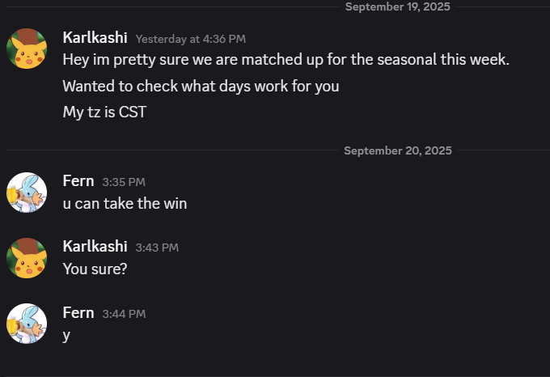The width and height of the screenshot is (550, 377).
Task: Select the "u can take the win" message
Action: 125,203
